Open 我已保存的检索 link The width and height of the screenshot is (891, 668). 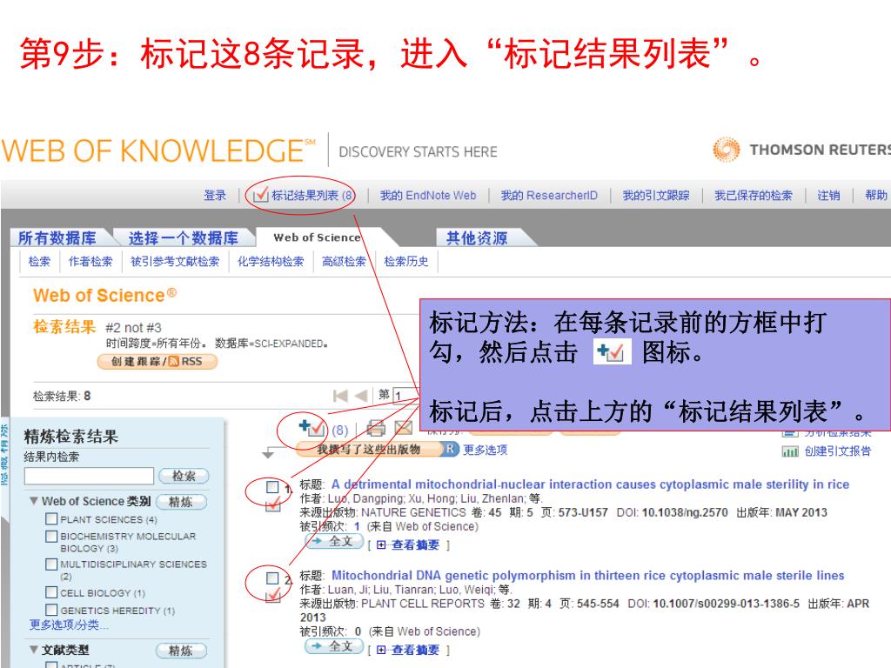pos(753,196)
